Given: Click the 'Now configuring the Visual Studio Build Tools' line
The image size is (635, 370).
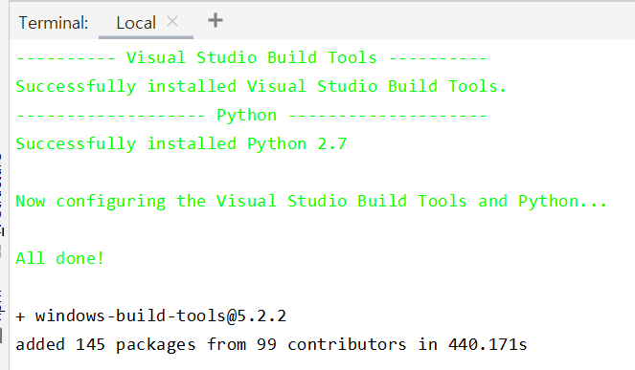Looking at the screenshot, I should click(311, 201).
